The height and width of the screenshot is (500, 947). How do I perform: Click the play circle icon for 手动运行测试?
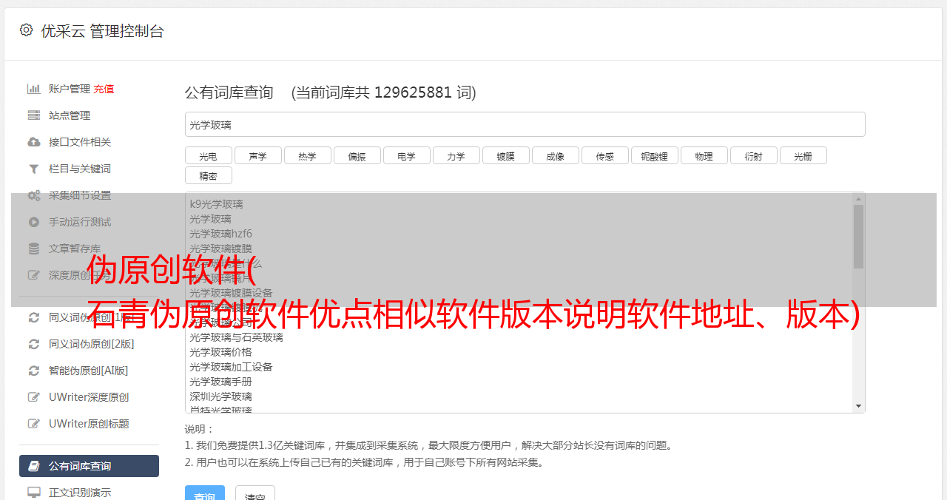pyautogui.click(x=34, y=222)
